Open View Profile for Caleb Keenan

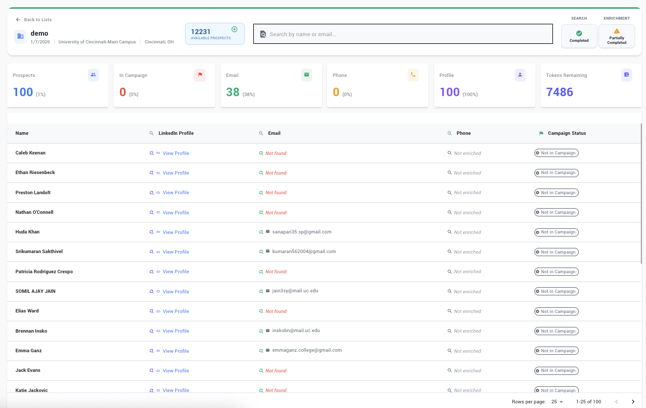coord(176,153)
